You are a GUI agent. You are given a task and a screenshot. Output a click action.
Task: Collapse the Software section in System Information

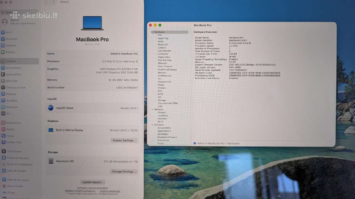152,125
